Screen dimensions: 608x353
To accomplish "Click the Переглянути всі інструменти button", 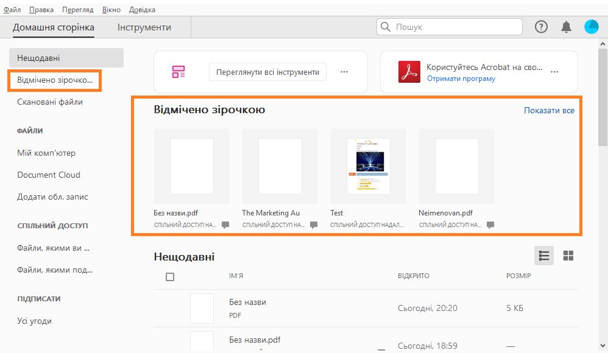I will click(x=267, y=71).
